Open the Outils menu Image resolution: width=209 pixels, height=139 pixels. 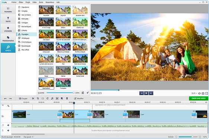pos(41,2)
